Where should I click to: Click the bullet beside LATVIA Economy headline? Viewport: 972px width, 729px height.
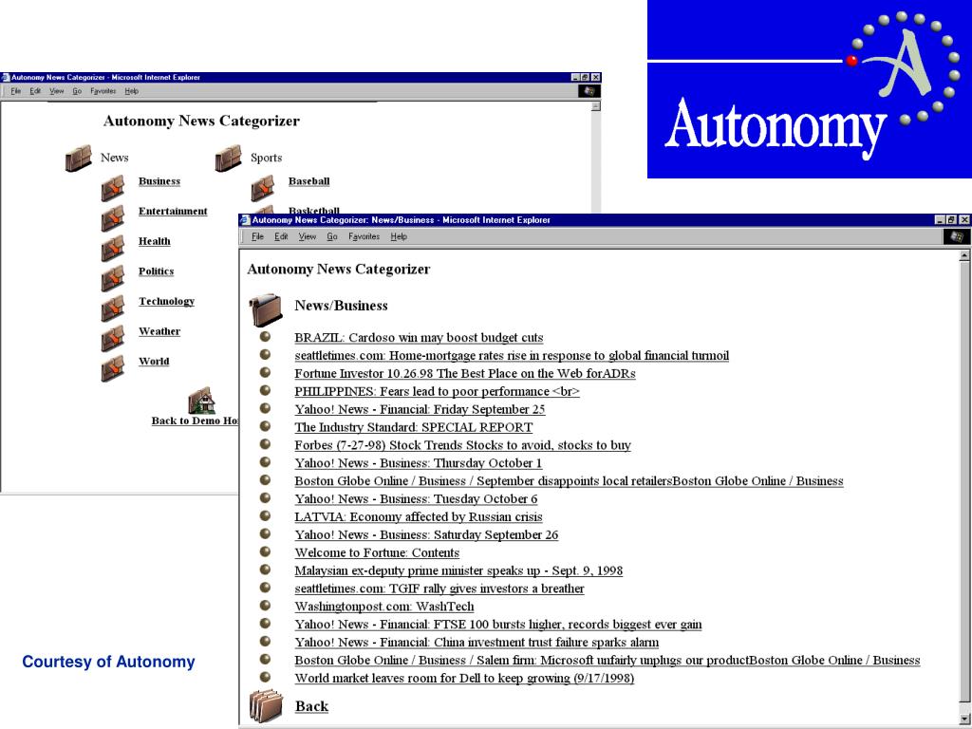point(266,515)
